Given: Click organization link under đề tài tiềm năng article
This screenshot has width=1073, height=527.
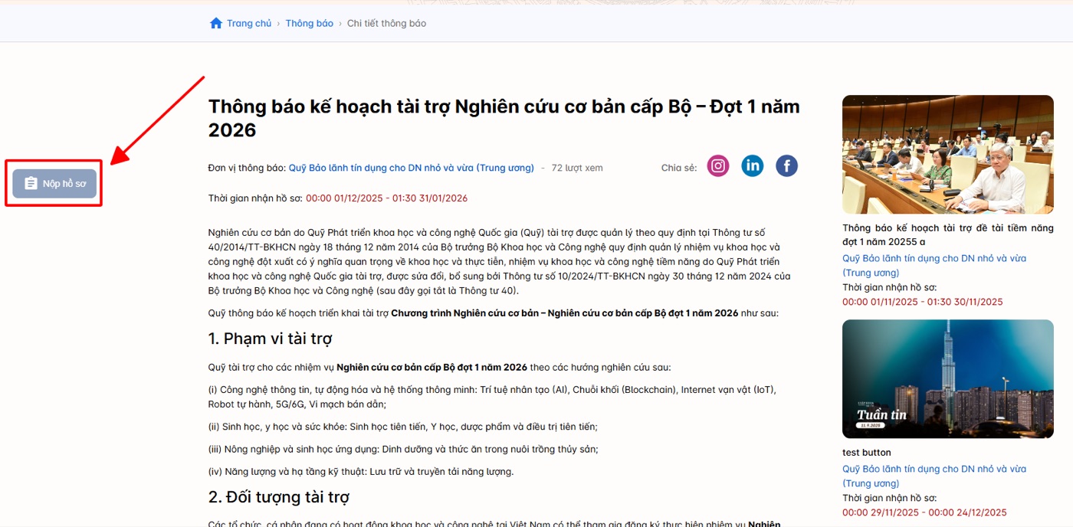Looking at the screenshot, I should pyautogui.click(x=934, y=266).
